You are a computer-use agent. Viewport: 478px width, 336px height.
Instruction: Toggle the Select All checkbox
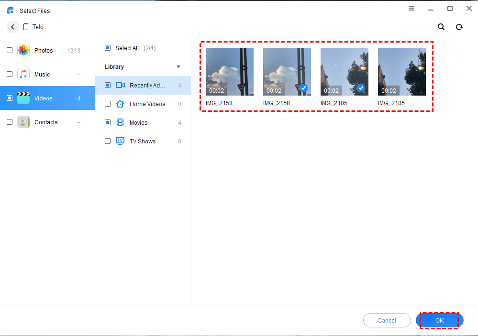tap(108, 48)
